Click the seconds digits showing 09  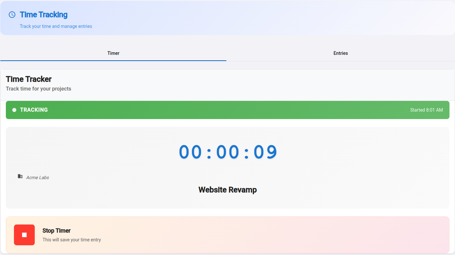tap(265, 152)
